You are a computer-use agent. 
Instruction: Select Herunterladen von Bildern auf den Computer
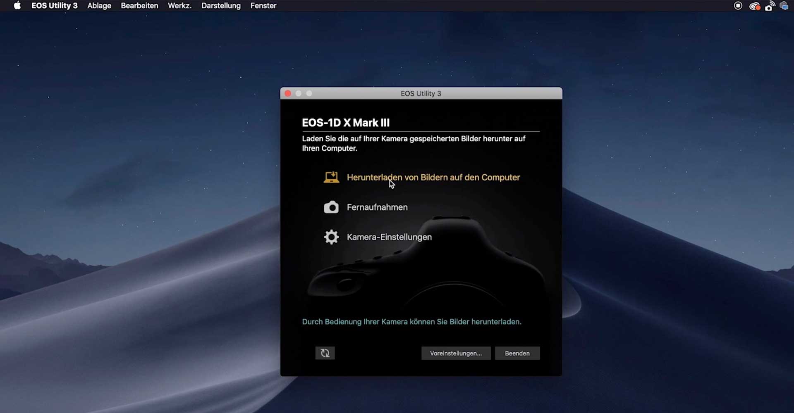pyautogui.click(x=433, y=177)
